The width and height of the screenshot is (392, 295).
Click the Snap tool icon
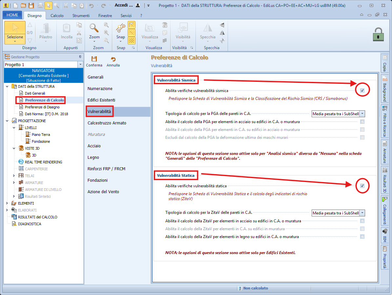121,28
